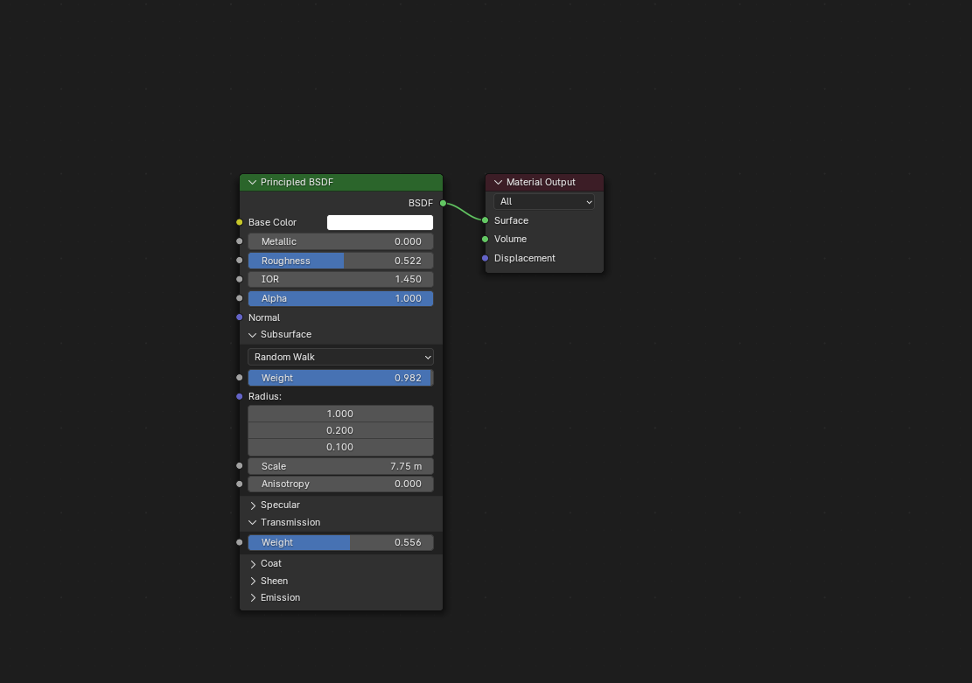Click the Transmission Weight slider at 0.556

[340, 542]
